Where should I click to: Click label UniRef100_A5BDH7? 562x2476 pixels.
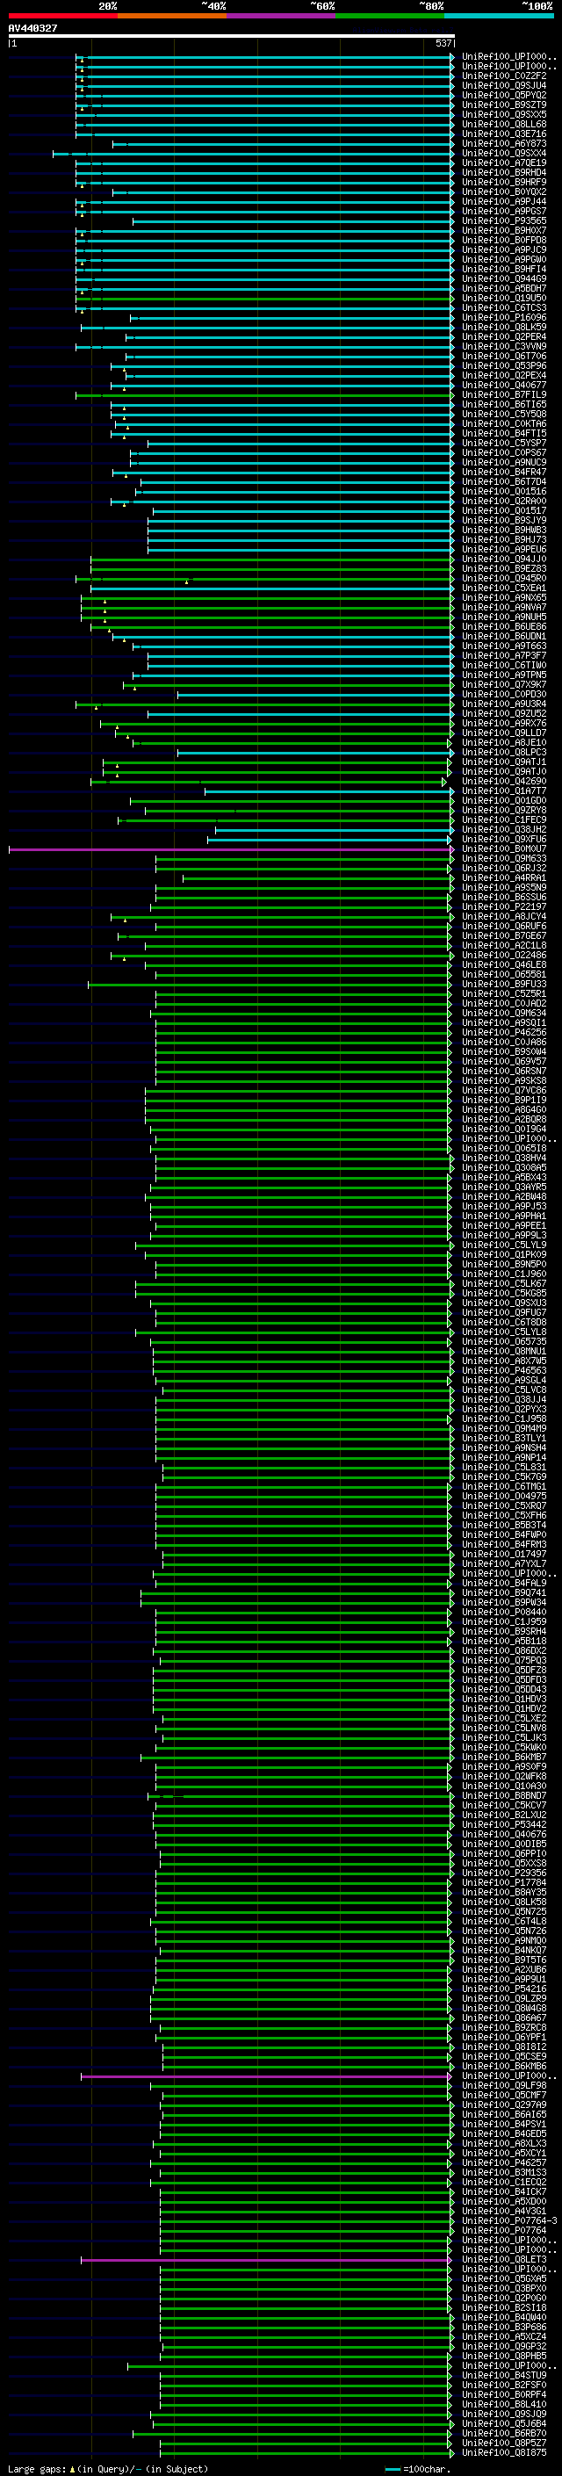pyautogui.click(x=504, y=288)
